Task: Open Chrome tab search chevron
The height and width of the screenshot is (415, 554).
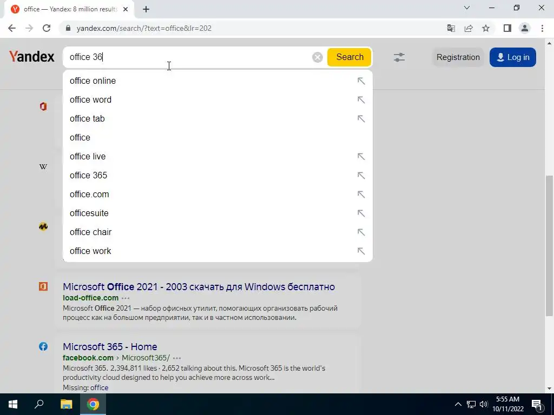Action: click(467, 8)
